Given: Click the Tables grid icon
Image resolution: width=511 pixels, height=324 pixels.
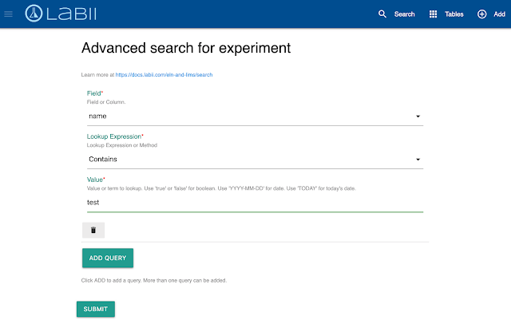Looking at the screenshot, I should point(434,14).
